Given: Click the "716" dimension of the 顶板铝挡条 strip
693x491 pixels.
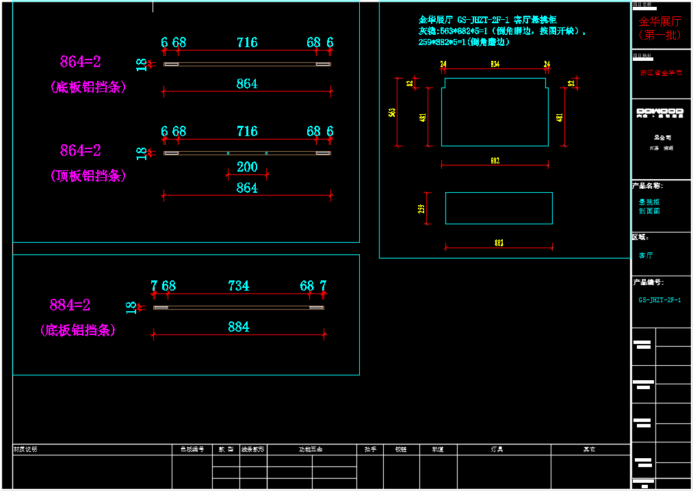Looking at the screenshot, I should pos(247,131).
